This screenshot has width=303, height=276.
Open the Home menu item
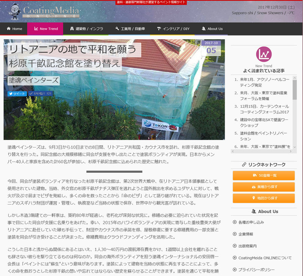[x=14, y=29]
